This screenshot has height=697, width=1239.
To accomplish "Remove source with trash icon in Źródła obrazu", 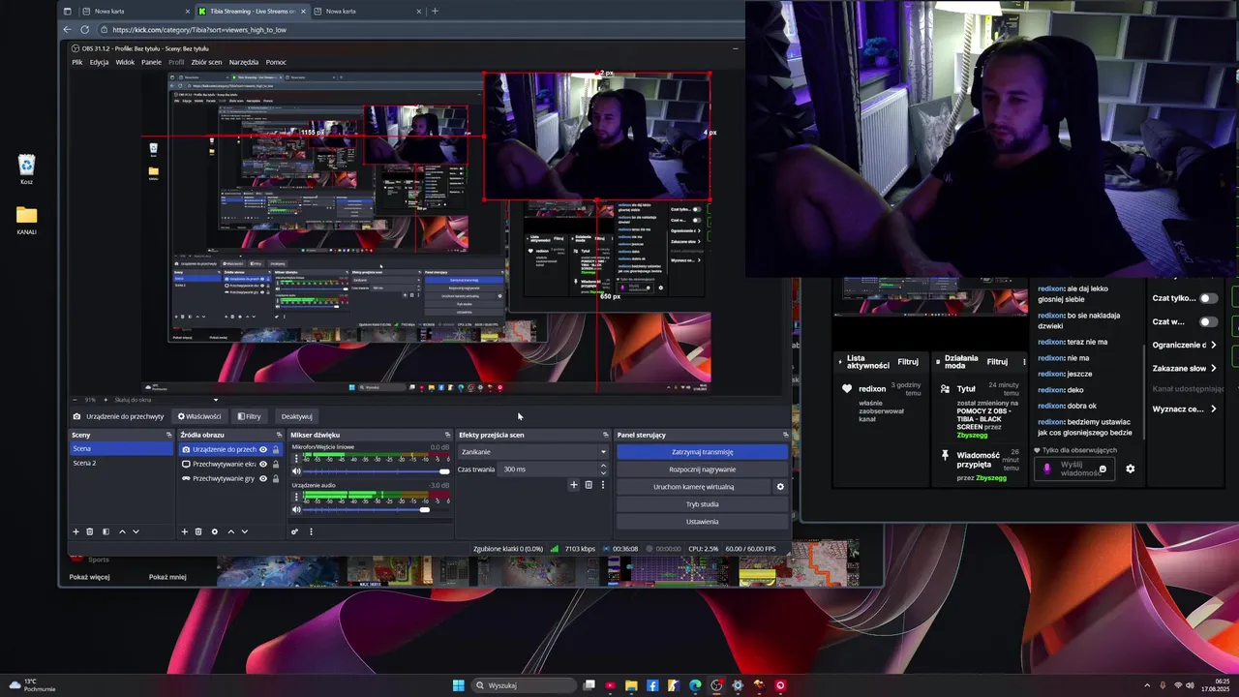I will point(198,531).
